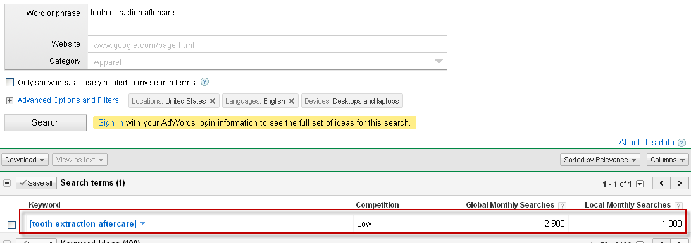This screenshot has width=691, height=243.
Task: Open the Category dropdown
Action: (x=439, y=62)
